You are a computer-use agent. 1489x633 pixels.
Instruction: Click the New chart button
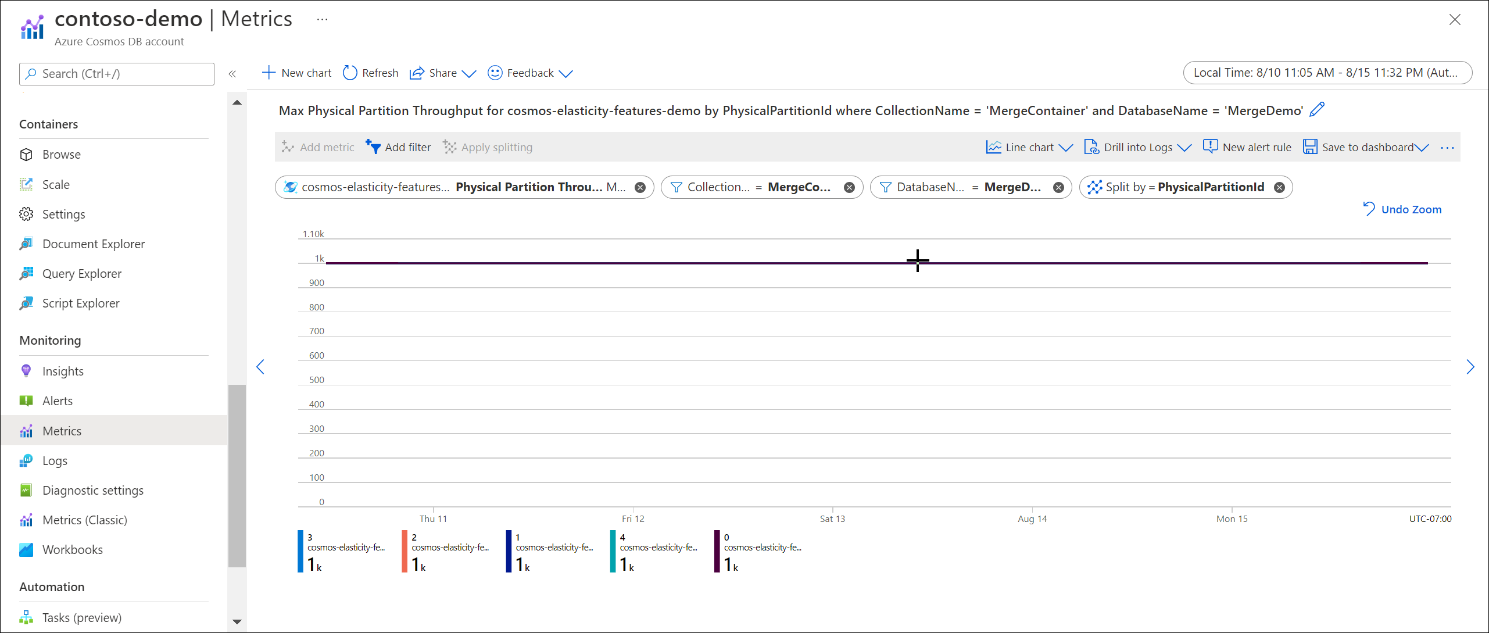coord(296,72)
